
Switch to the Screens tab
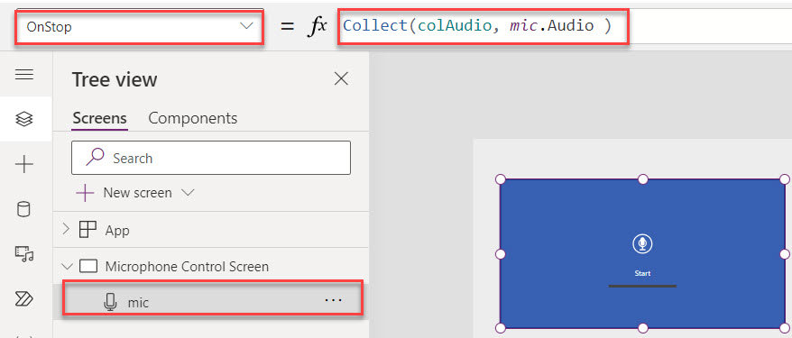[x=99, y=119]
